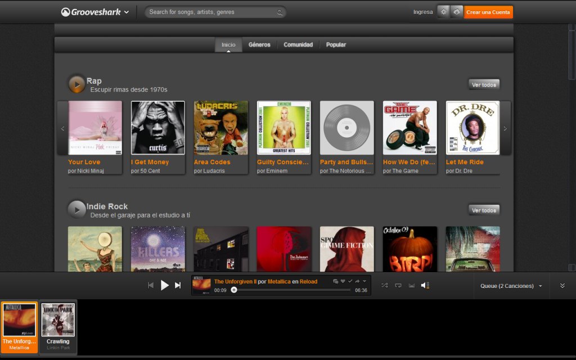
Task: Select the Crawling Linkin Park queue item
Action: [58, 328]
